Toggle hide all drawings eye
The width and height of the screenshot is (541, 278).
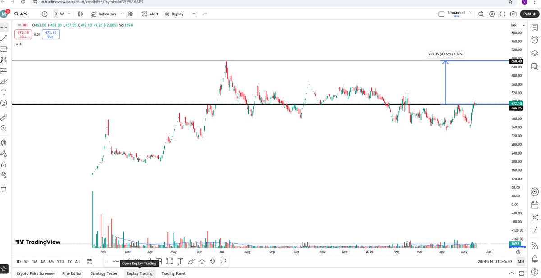(4, 174)
